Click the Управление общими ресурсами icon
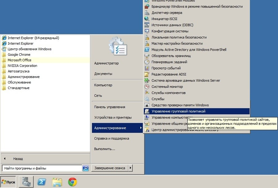278x188 pixels. coord(147,124)
